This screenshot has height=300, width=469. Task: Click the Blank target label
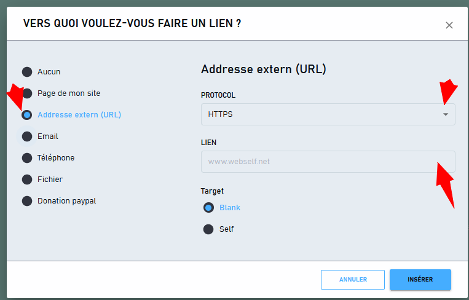tap(230, 208)
